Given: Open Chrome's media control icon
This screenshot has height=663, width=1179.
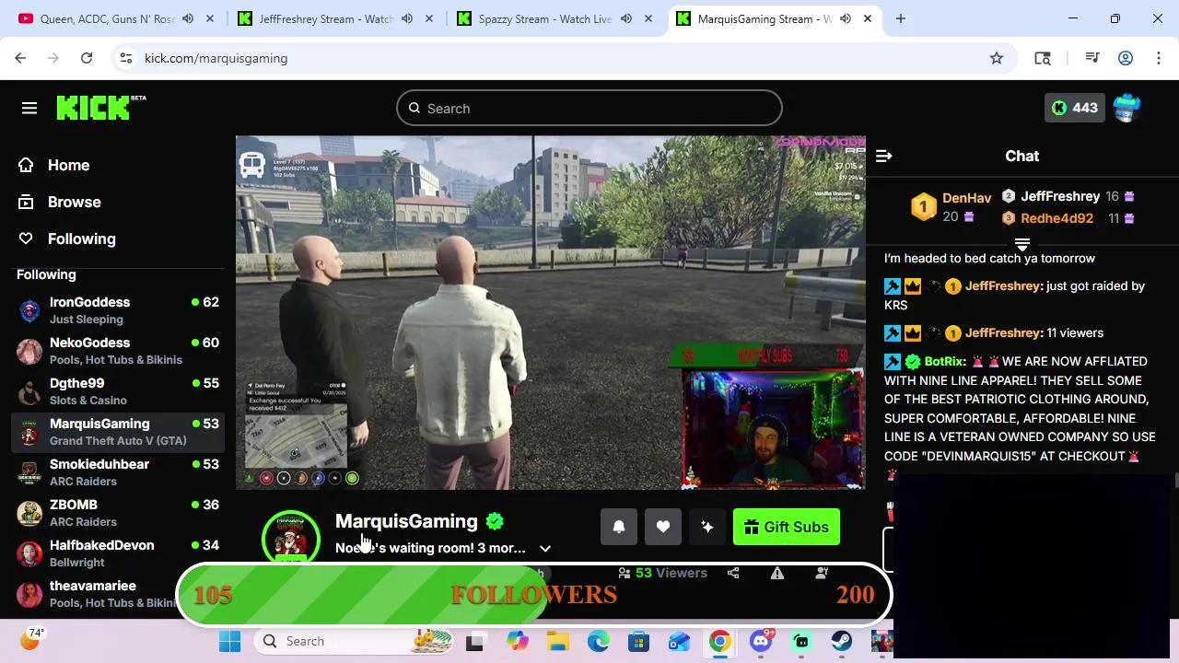Looking at the screenshot, I should point(1092,58).
